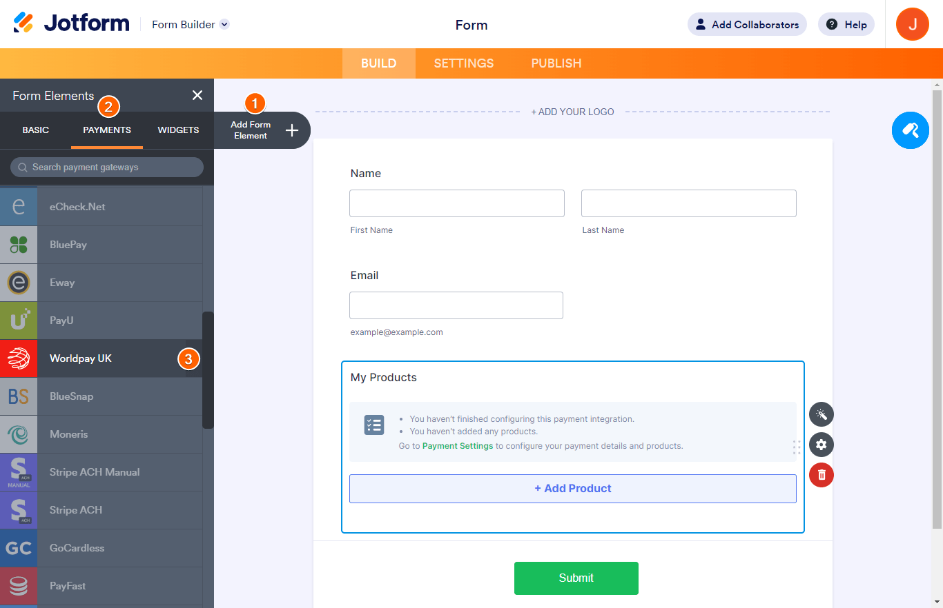Select the WIDGETS elements tab
The height and width of the screenshot is (608, 943).
[x=178, y=130]
